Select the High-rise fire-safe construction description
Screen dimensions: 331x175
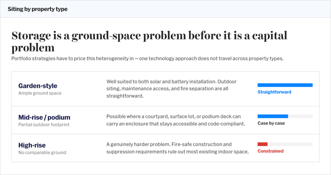tap(177, 148)
